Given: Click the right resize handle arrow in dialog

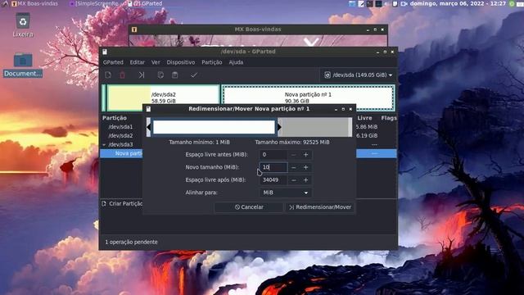Looking at the screenshot, I should (279, 127).
